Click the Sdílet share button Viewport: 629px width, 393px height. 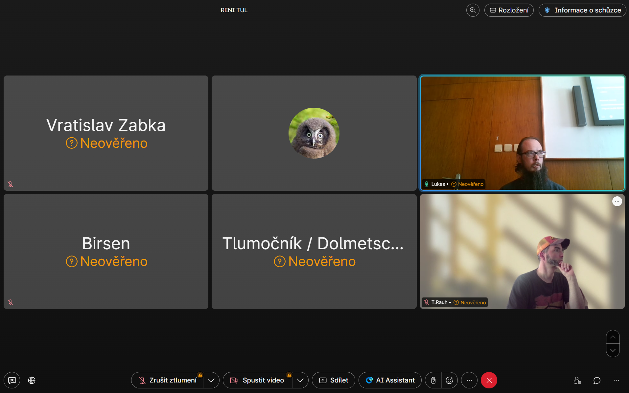pyautogui.click(x=334, y=380)
